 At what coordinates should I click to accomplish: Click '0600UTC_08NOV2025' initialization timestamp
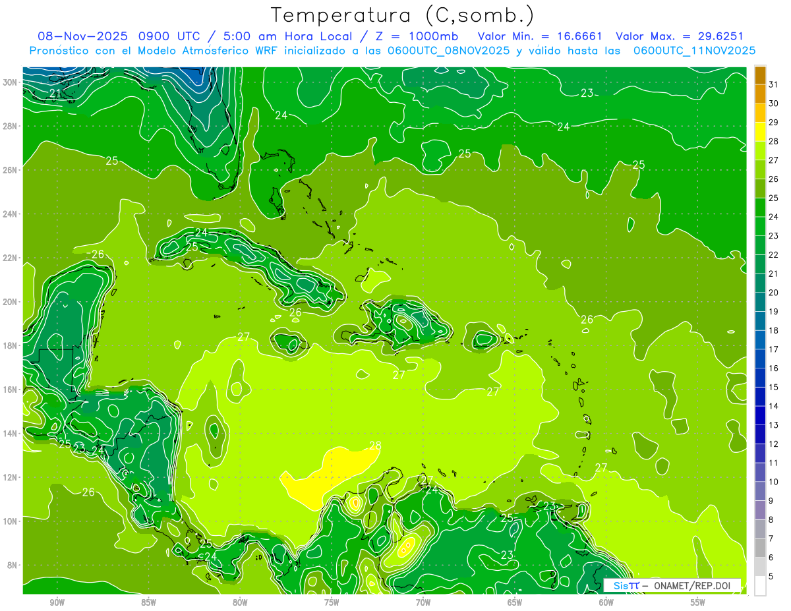click(x=448, y=51)
